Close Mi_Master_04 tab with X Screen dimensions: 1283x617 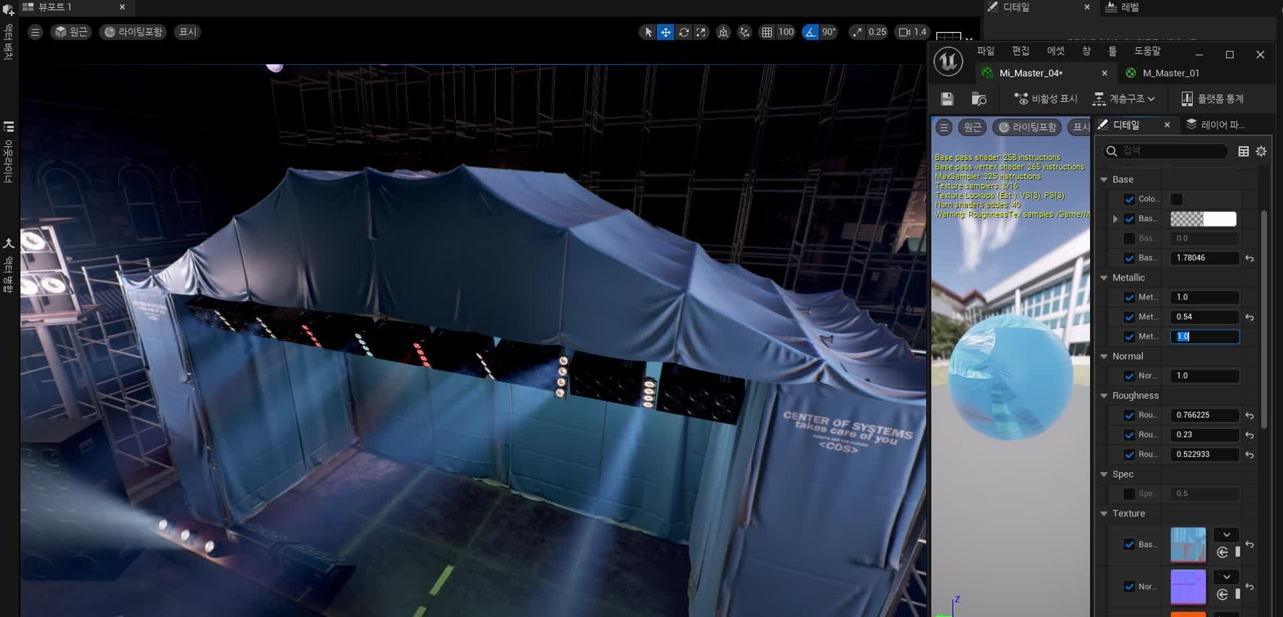(x=1105, y=73)
